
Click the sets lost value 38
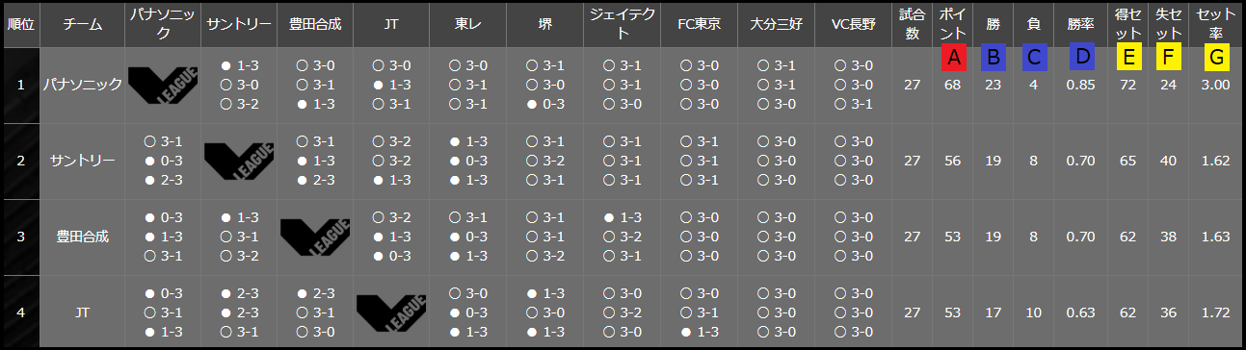1169,237
